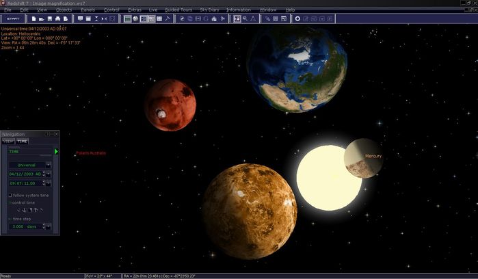Click the open file folder icon
This screenshot has width=478, height=279.
tap(42, 18)
